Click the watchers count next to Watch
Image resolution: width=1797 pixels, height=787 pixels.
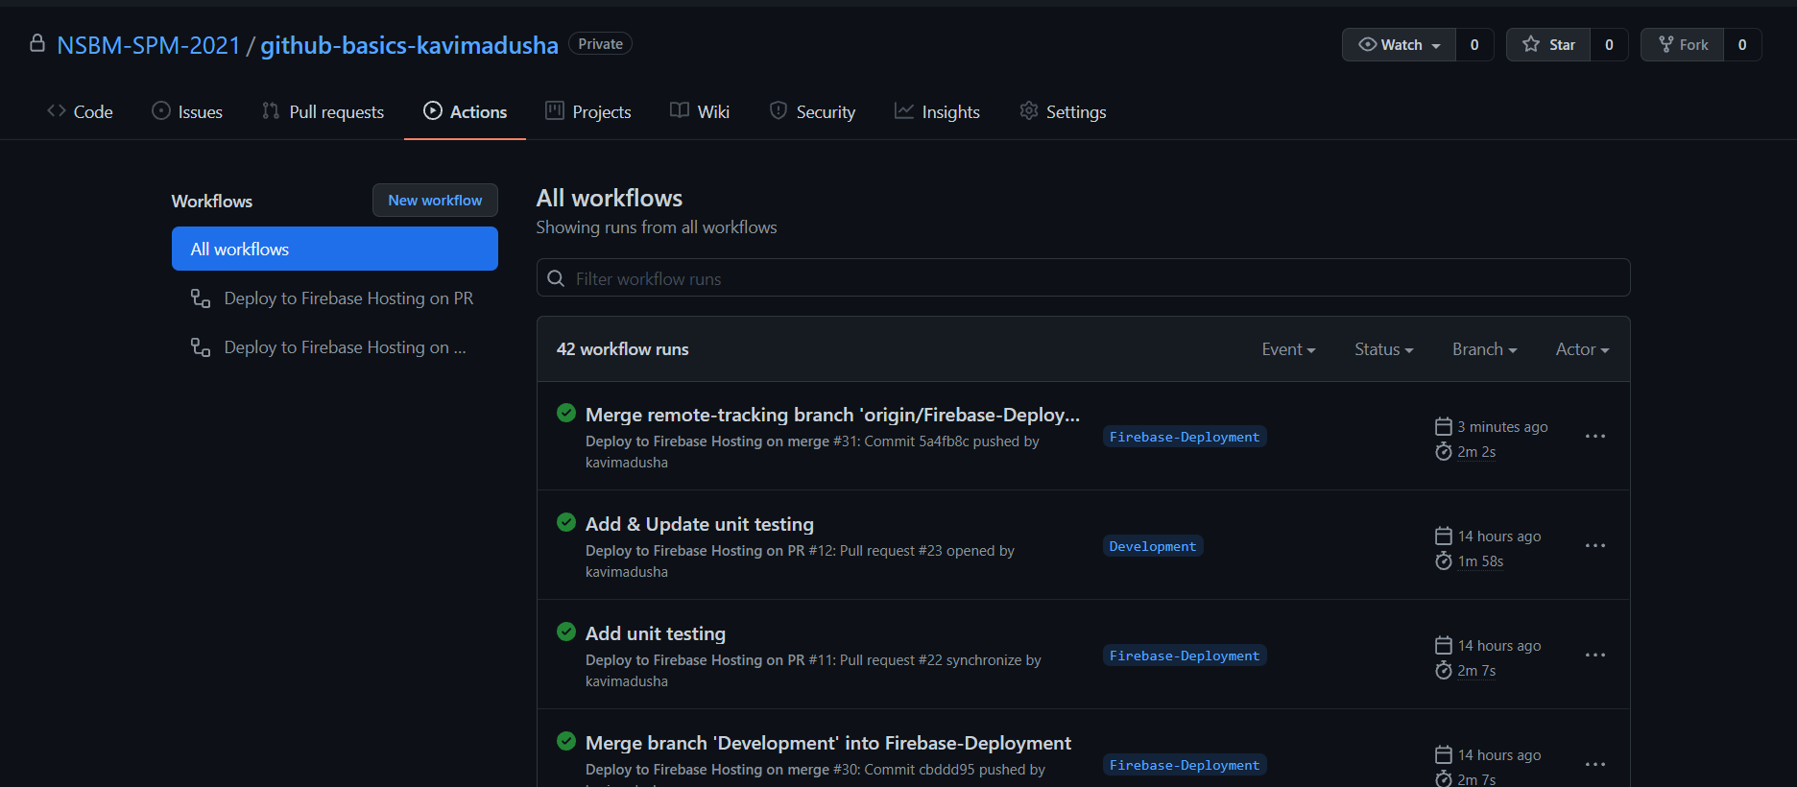tap(1474, 45)
